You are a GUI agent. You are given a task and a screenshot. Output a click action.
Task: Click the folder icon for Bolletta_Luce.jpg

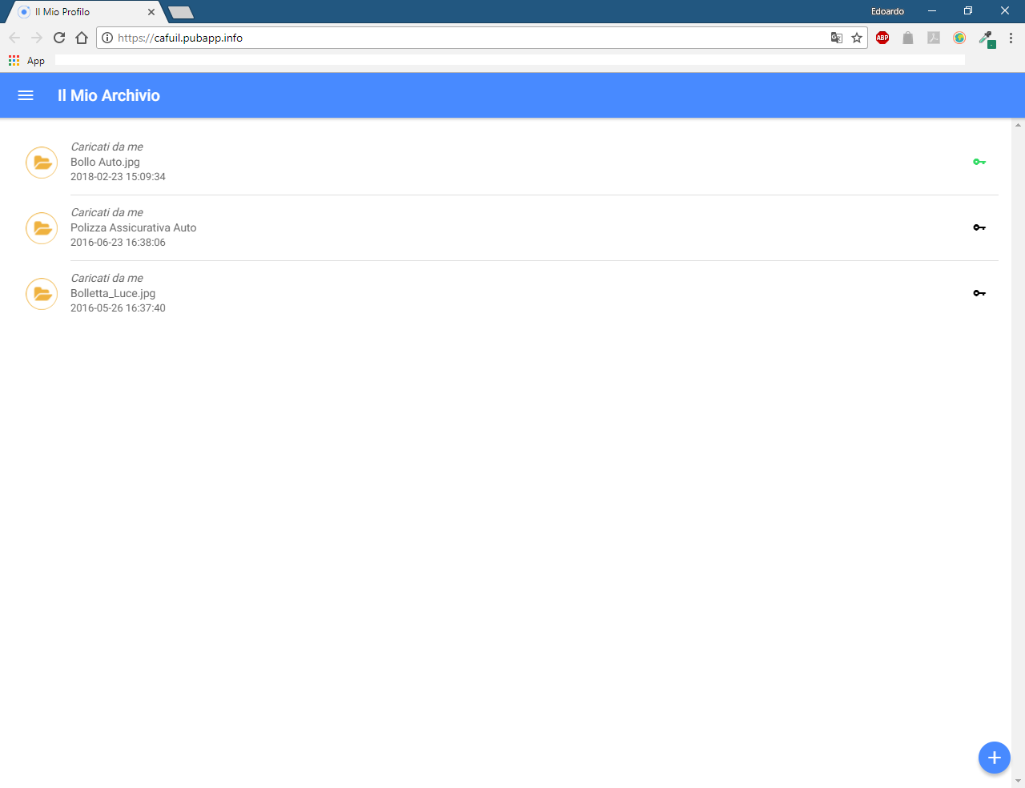pos(42,294)
